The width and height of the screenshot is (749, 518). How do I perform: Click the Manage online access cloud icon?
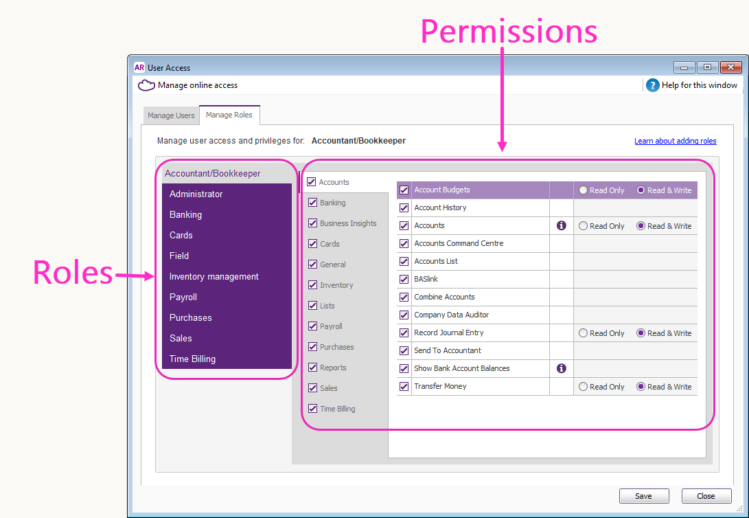(x=147, y=86)
